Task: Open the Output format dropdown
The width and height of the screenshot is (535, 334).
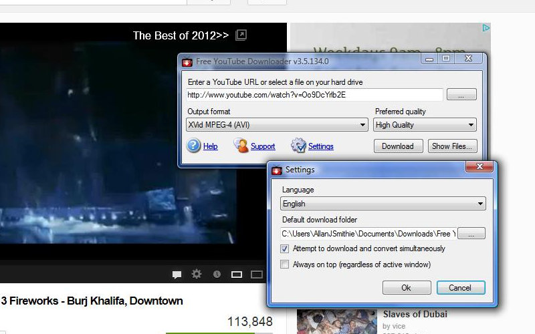Action: (277, 125)
